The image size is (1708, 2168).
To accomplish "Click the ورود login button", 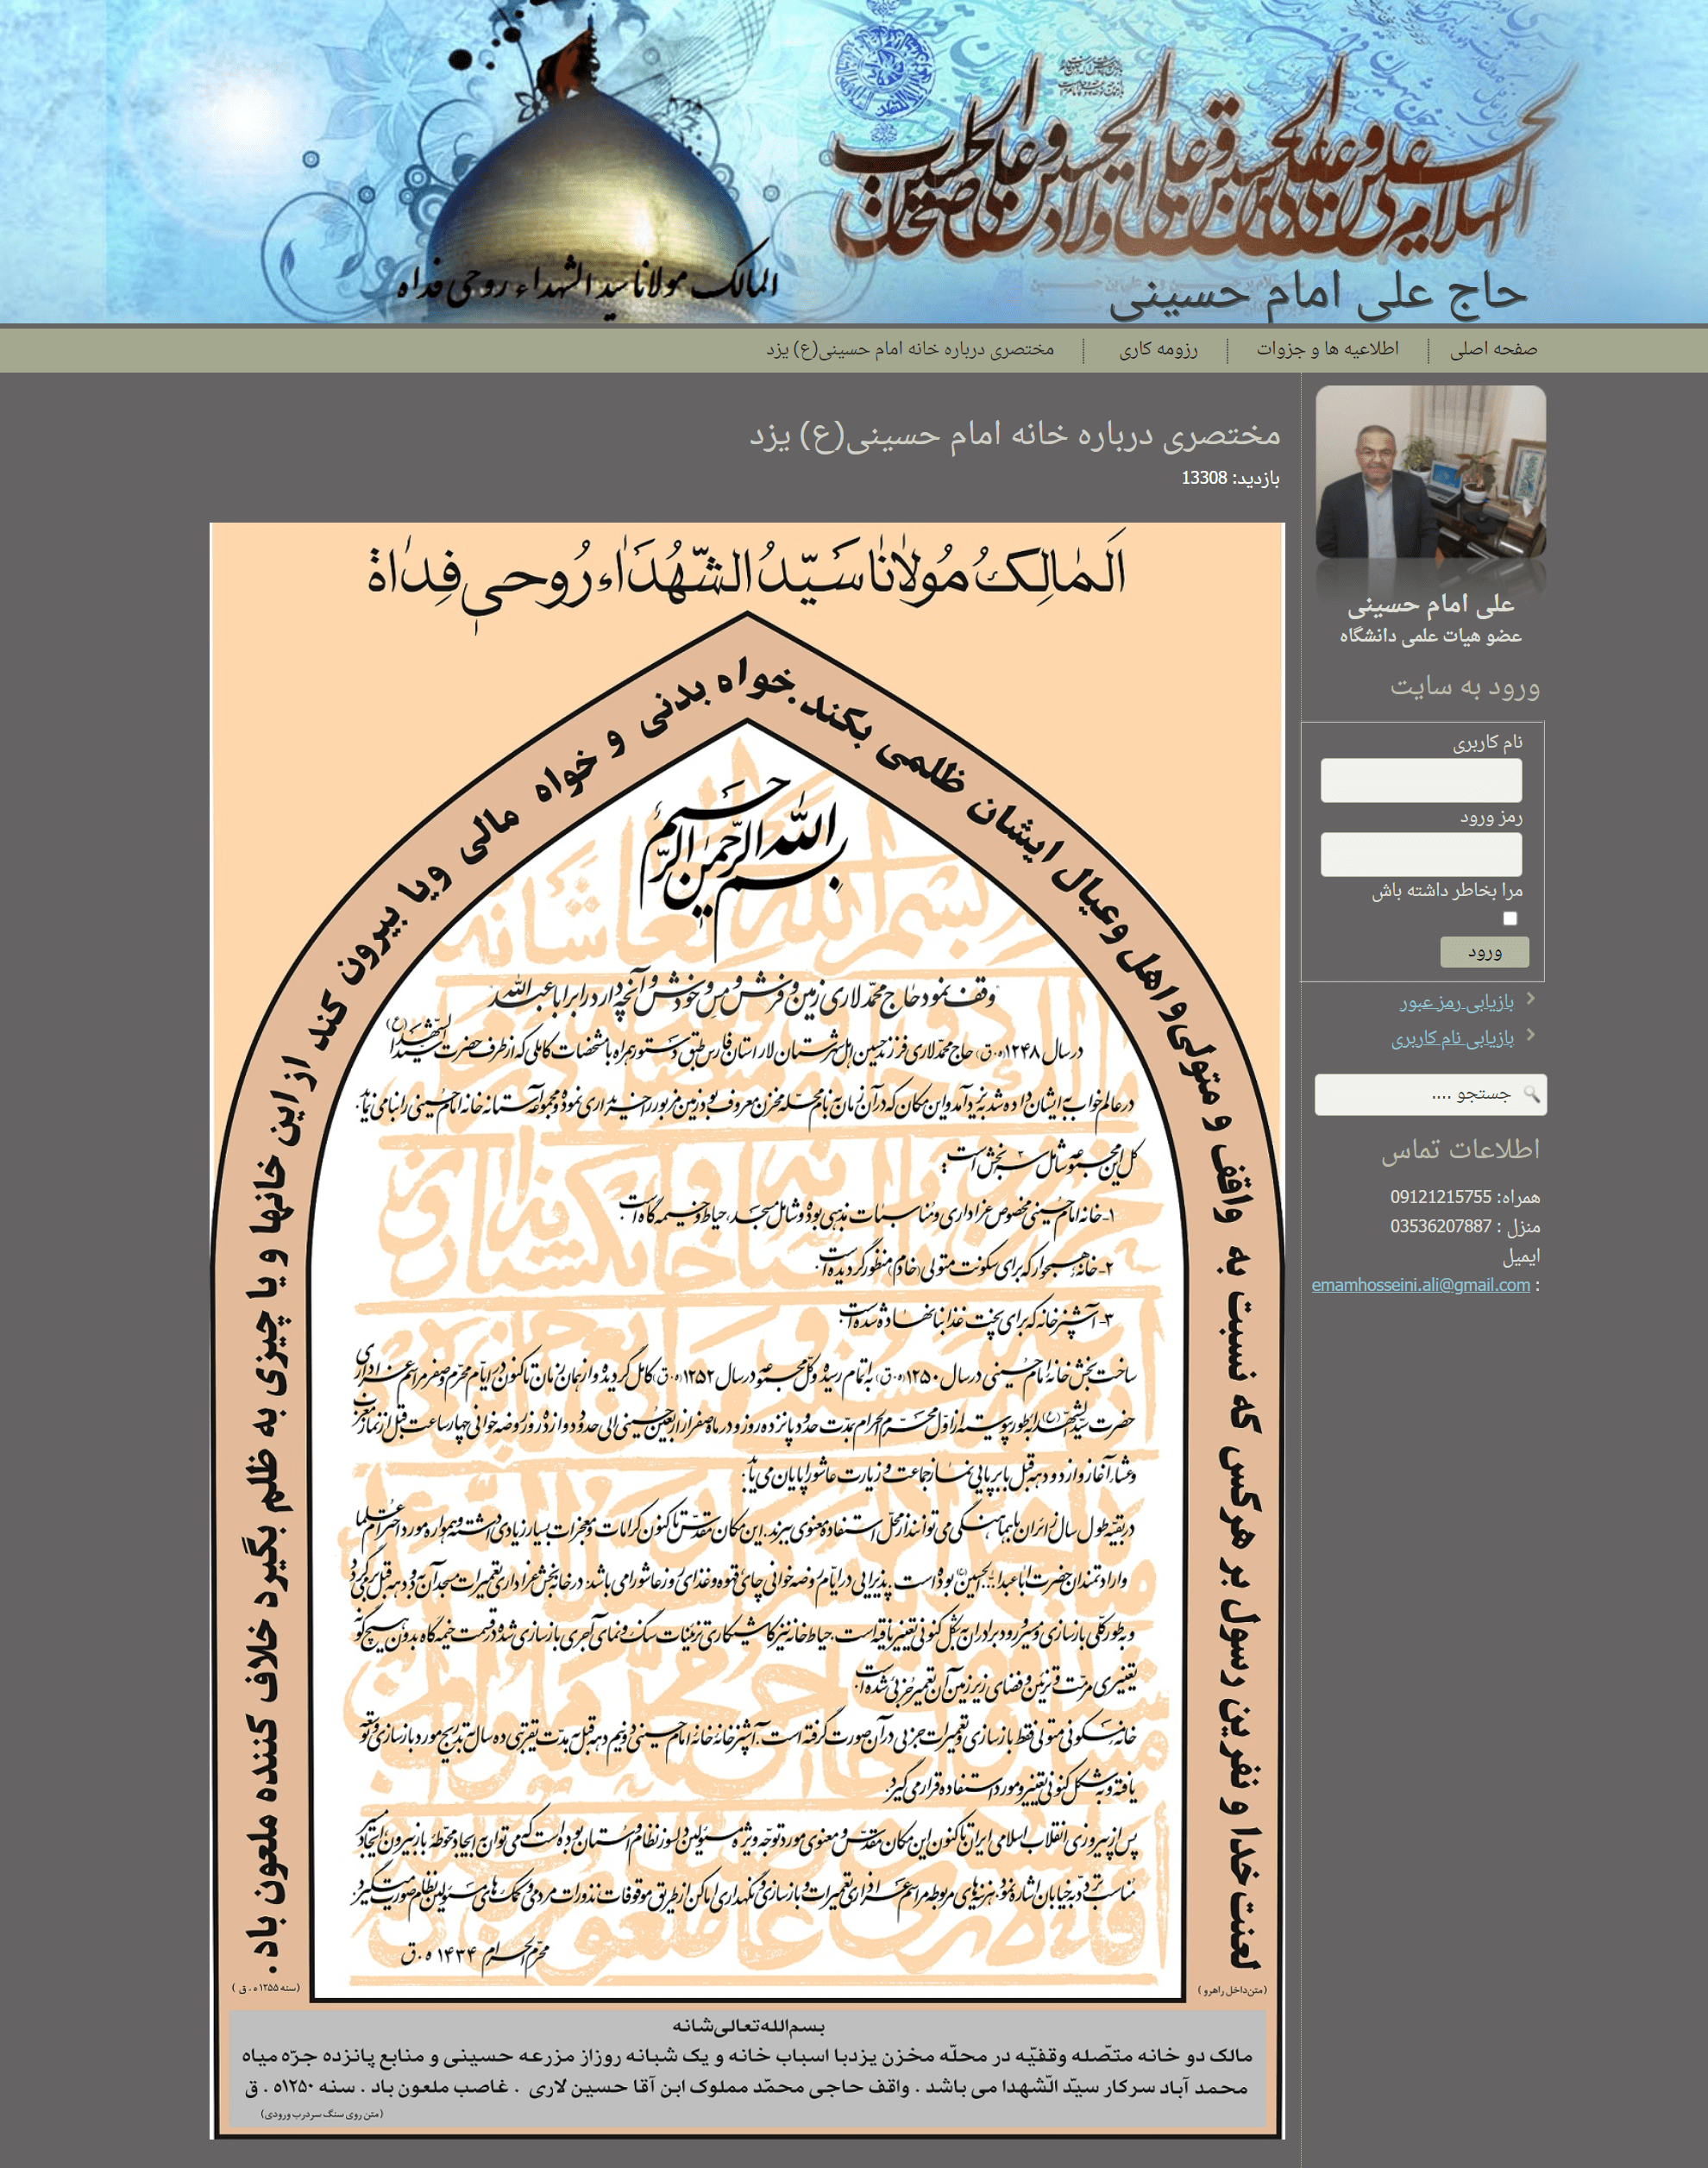I will click(1484, 951).
